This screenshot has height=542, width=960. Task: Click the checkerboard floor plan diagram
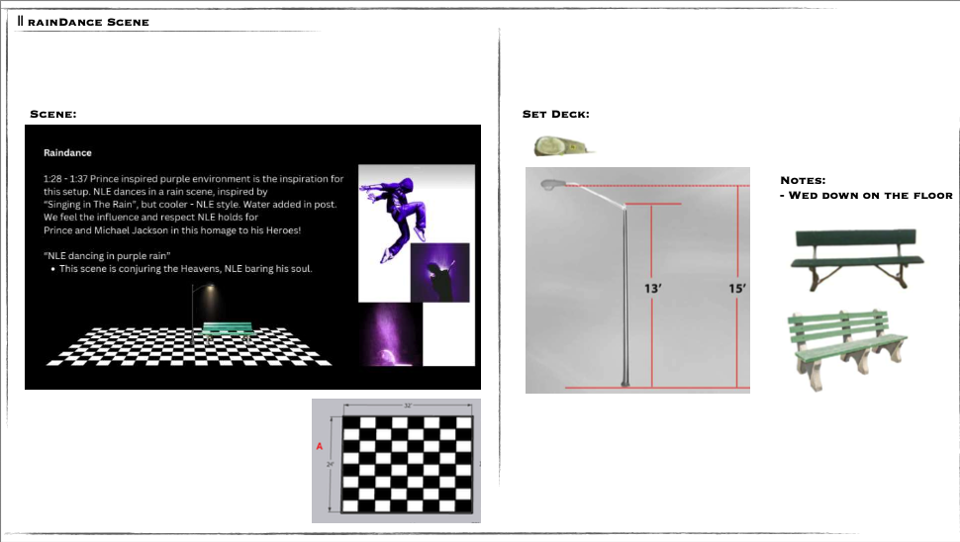(x=396, y=461)
